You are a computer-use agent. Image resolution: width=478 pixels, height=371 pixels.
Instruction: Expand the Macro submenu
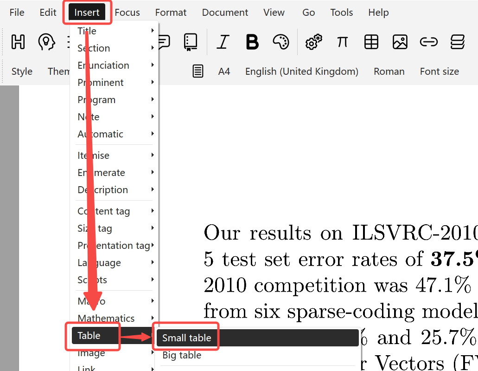click(115, 301)
